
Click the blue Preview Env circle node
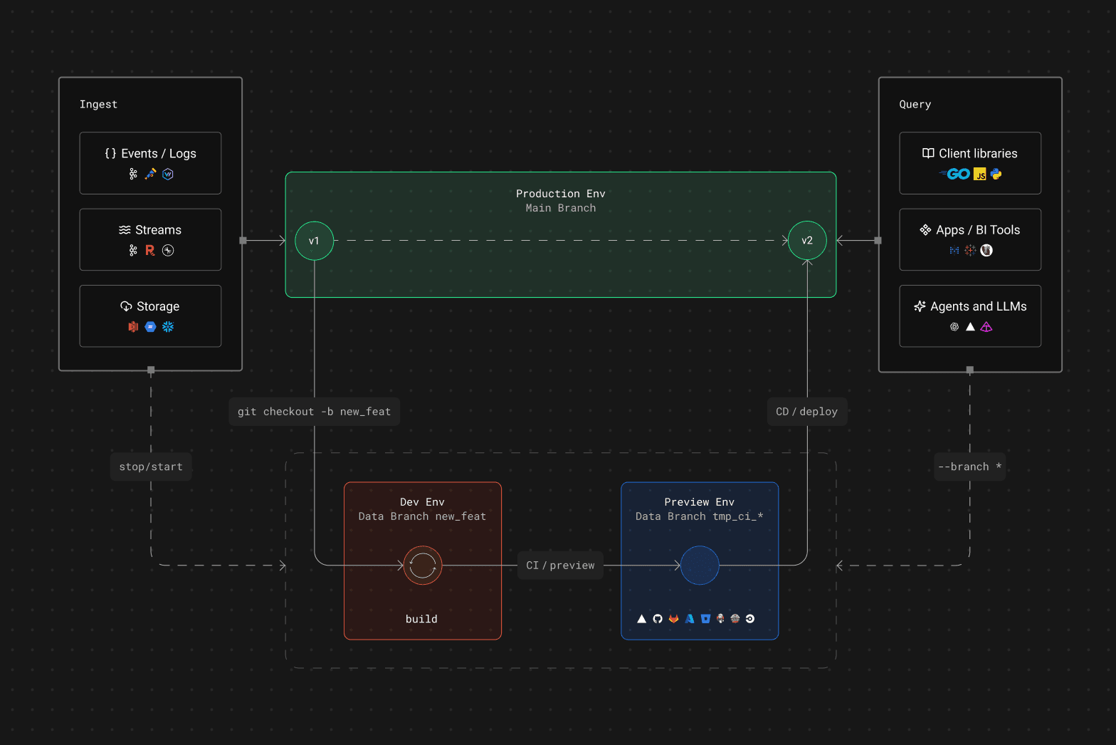coord(700,566)
